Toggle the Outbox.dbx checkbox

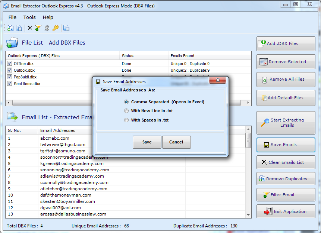pyautogui.click(x=9, y=70)
